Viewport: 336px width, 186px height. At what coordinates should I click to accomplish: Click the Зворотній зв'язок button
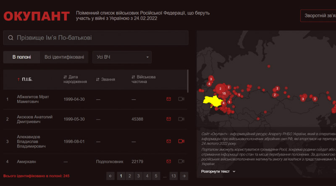tap(318, 15)
